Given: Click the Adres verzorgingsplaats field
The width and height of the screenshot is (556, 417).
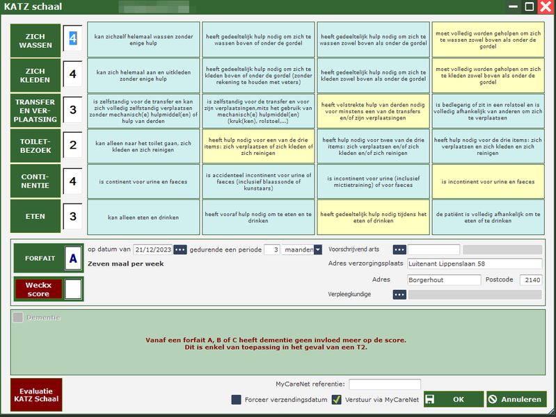Looking at the screenshot, I should [475, 264].
